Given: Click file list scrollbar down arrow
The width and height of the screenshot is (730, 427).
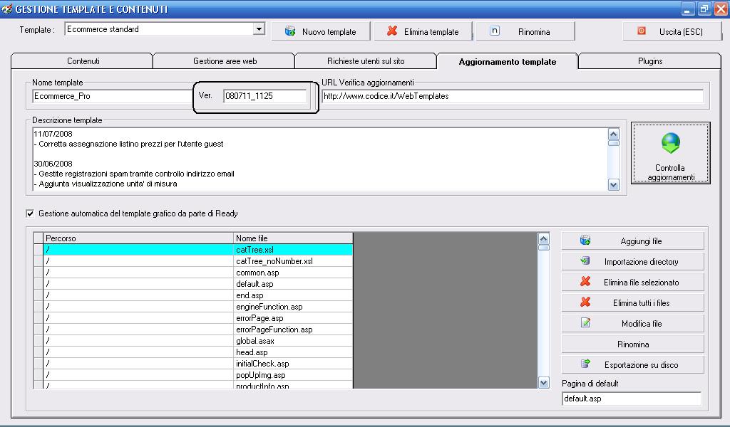Looking at the screenshot, I should tap(543, 383).
